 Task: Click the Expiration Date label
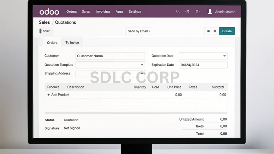tap(163, 65)
